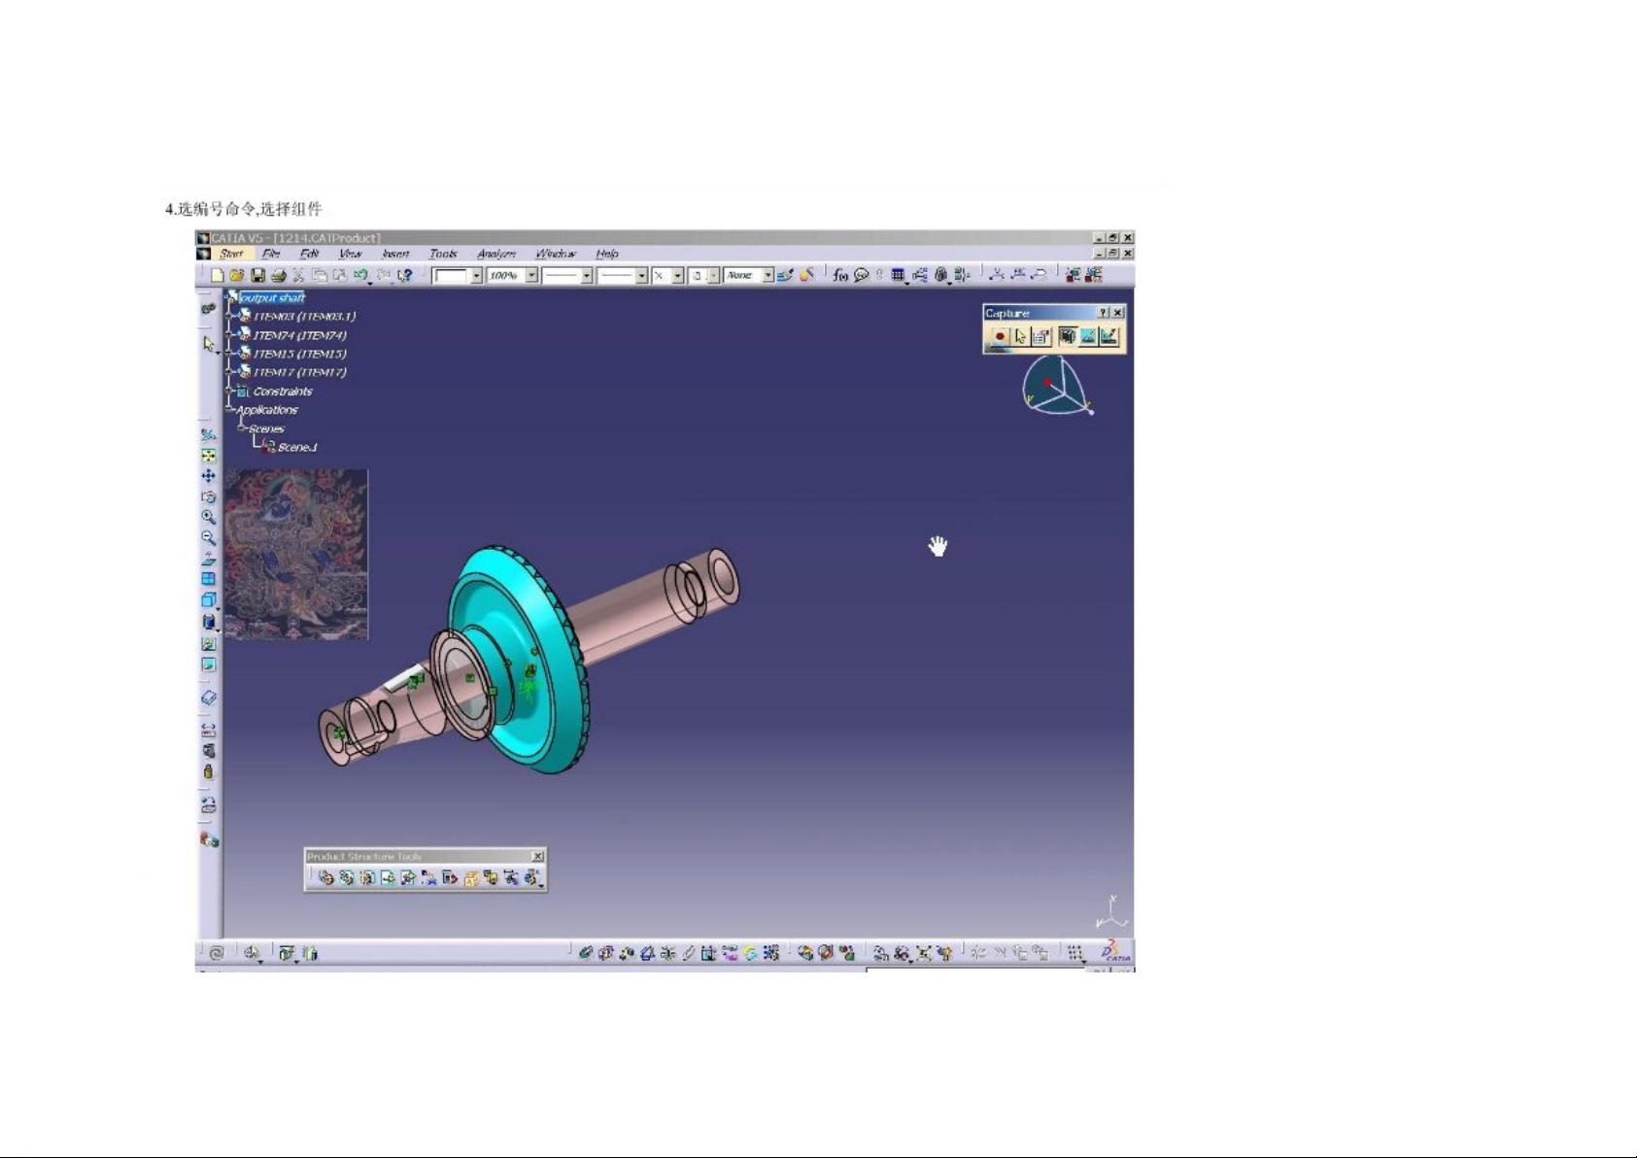
Task: Click the color fill swatch box in toolbar
Action: coord(451,276)
